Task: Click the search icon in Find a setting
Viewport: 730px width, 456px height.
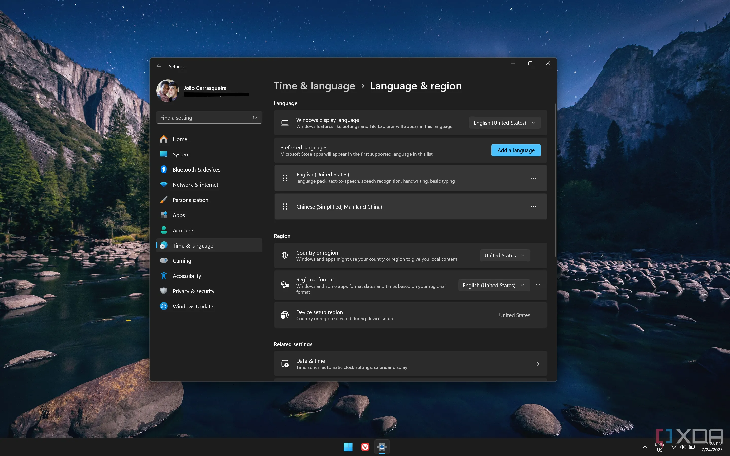Action: pyautogui.click(x=255, y=118)
